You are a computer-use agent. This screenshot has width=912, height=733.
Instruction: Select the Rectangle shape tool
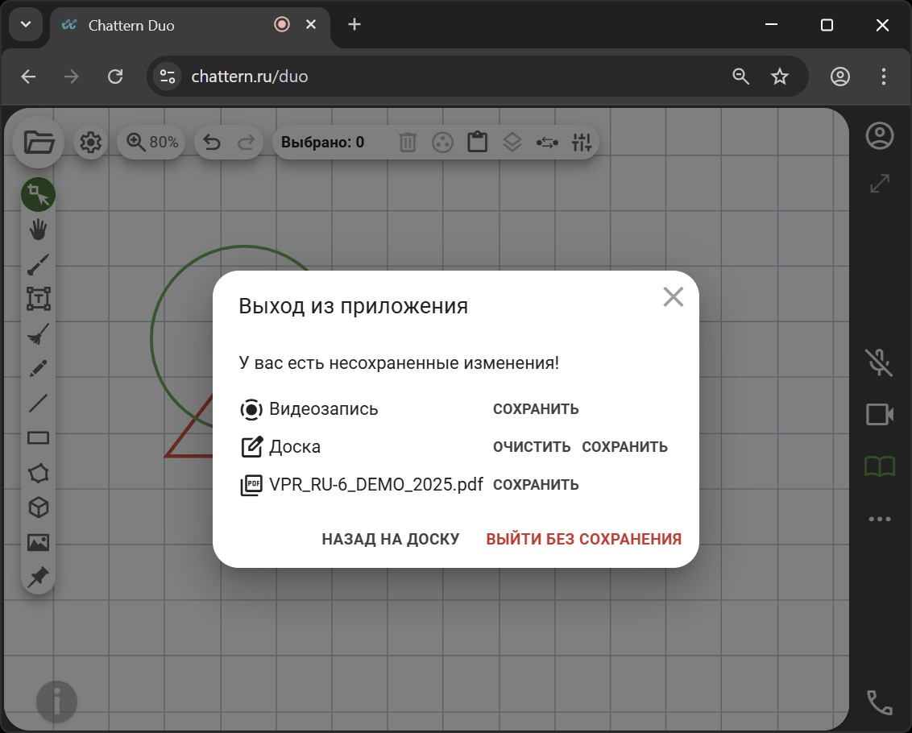(x=38, y=437)
